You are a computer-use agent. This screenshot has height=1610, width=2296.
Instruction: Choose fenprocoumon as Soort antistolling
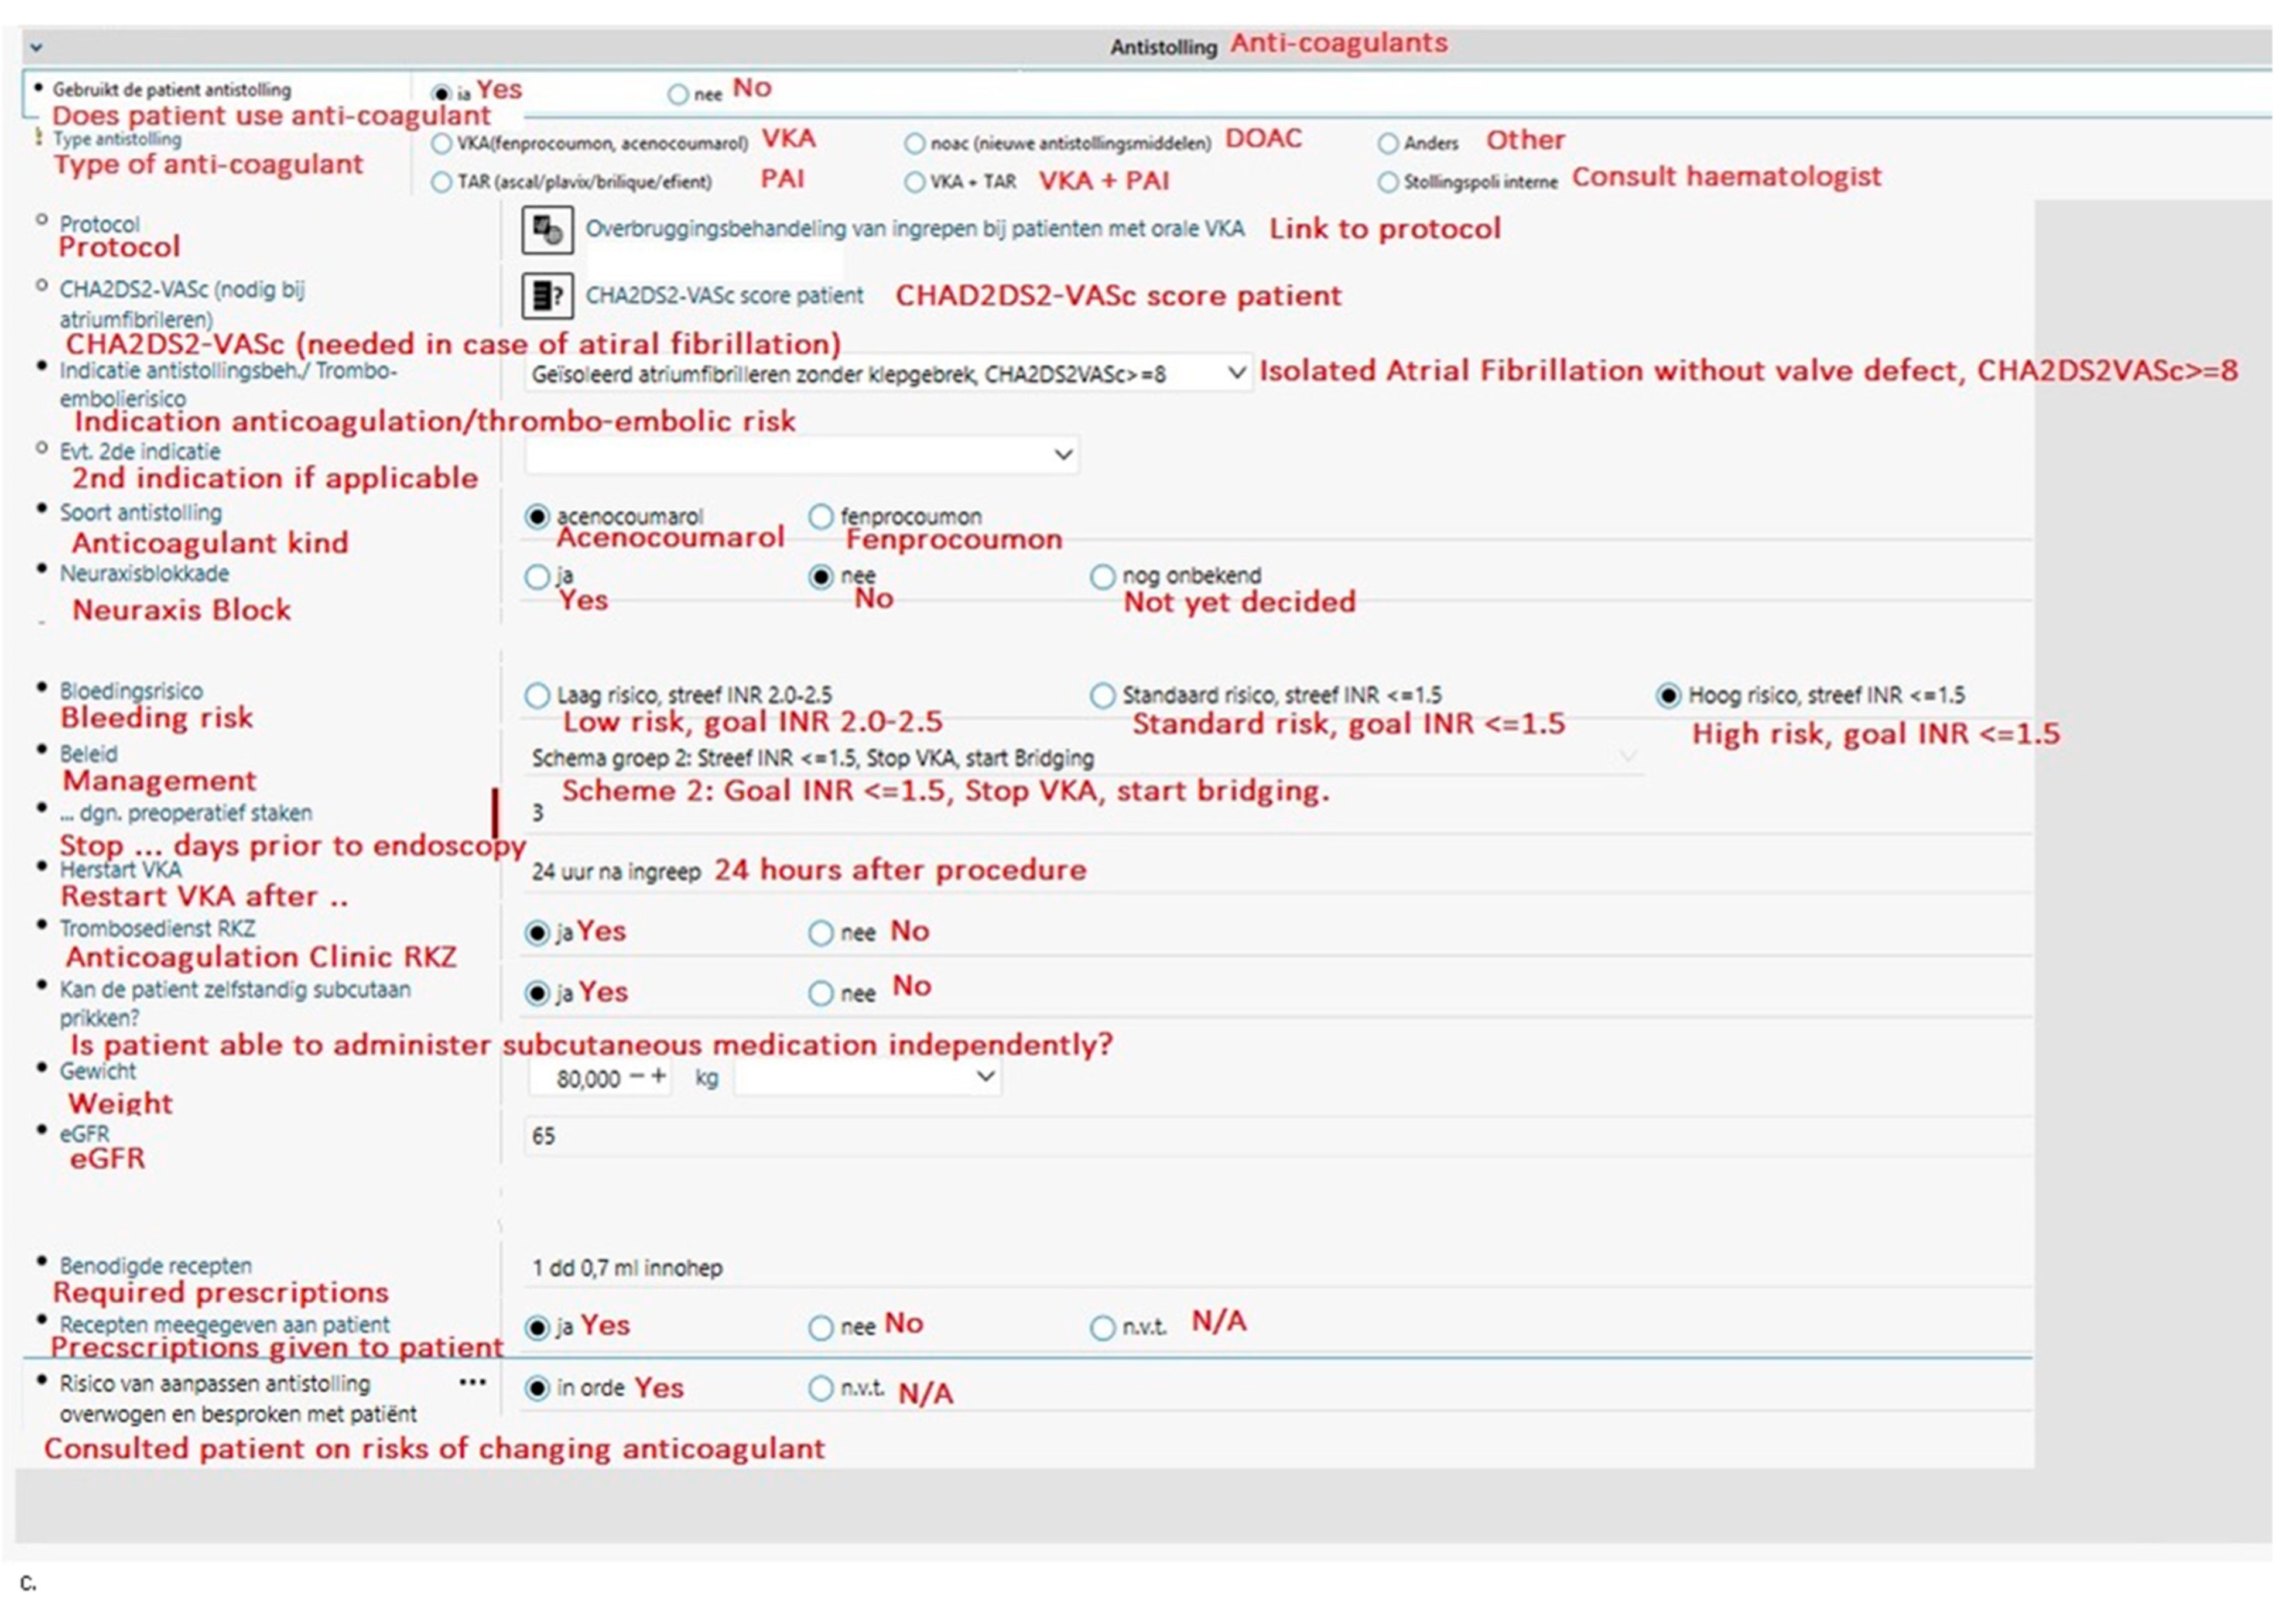coord(821,517)
